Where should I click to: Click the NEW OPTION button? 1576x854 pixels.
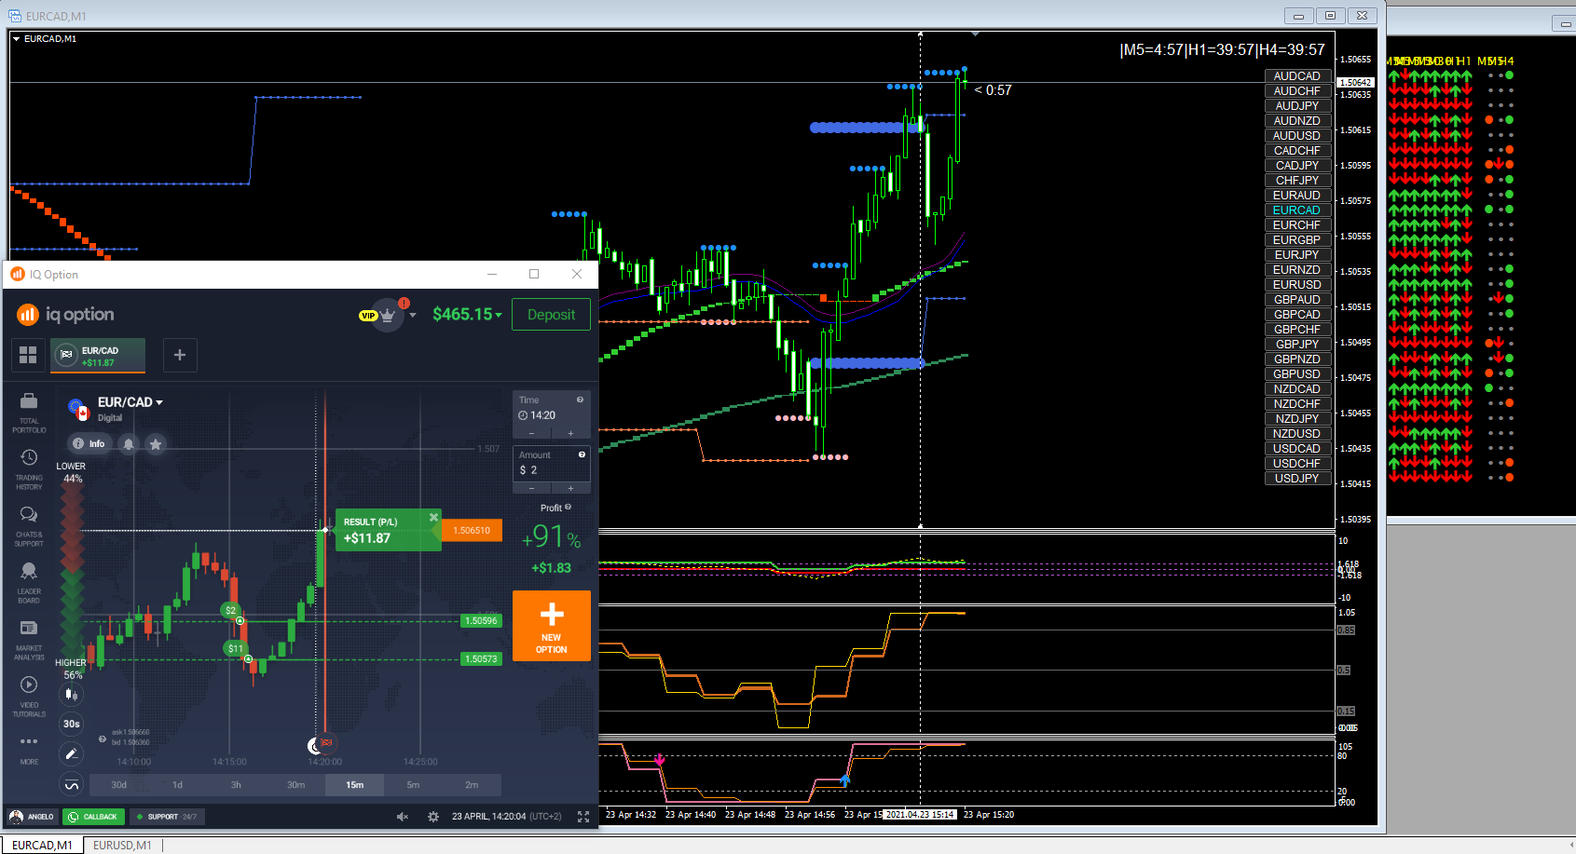(552, 626)
